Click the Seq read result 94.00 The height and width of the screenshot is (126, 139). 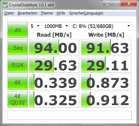coord(54,47)
